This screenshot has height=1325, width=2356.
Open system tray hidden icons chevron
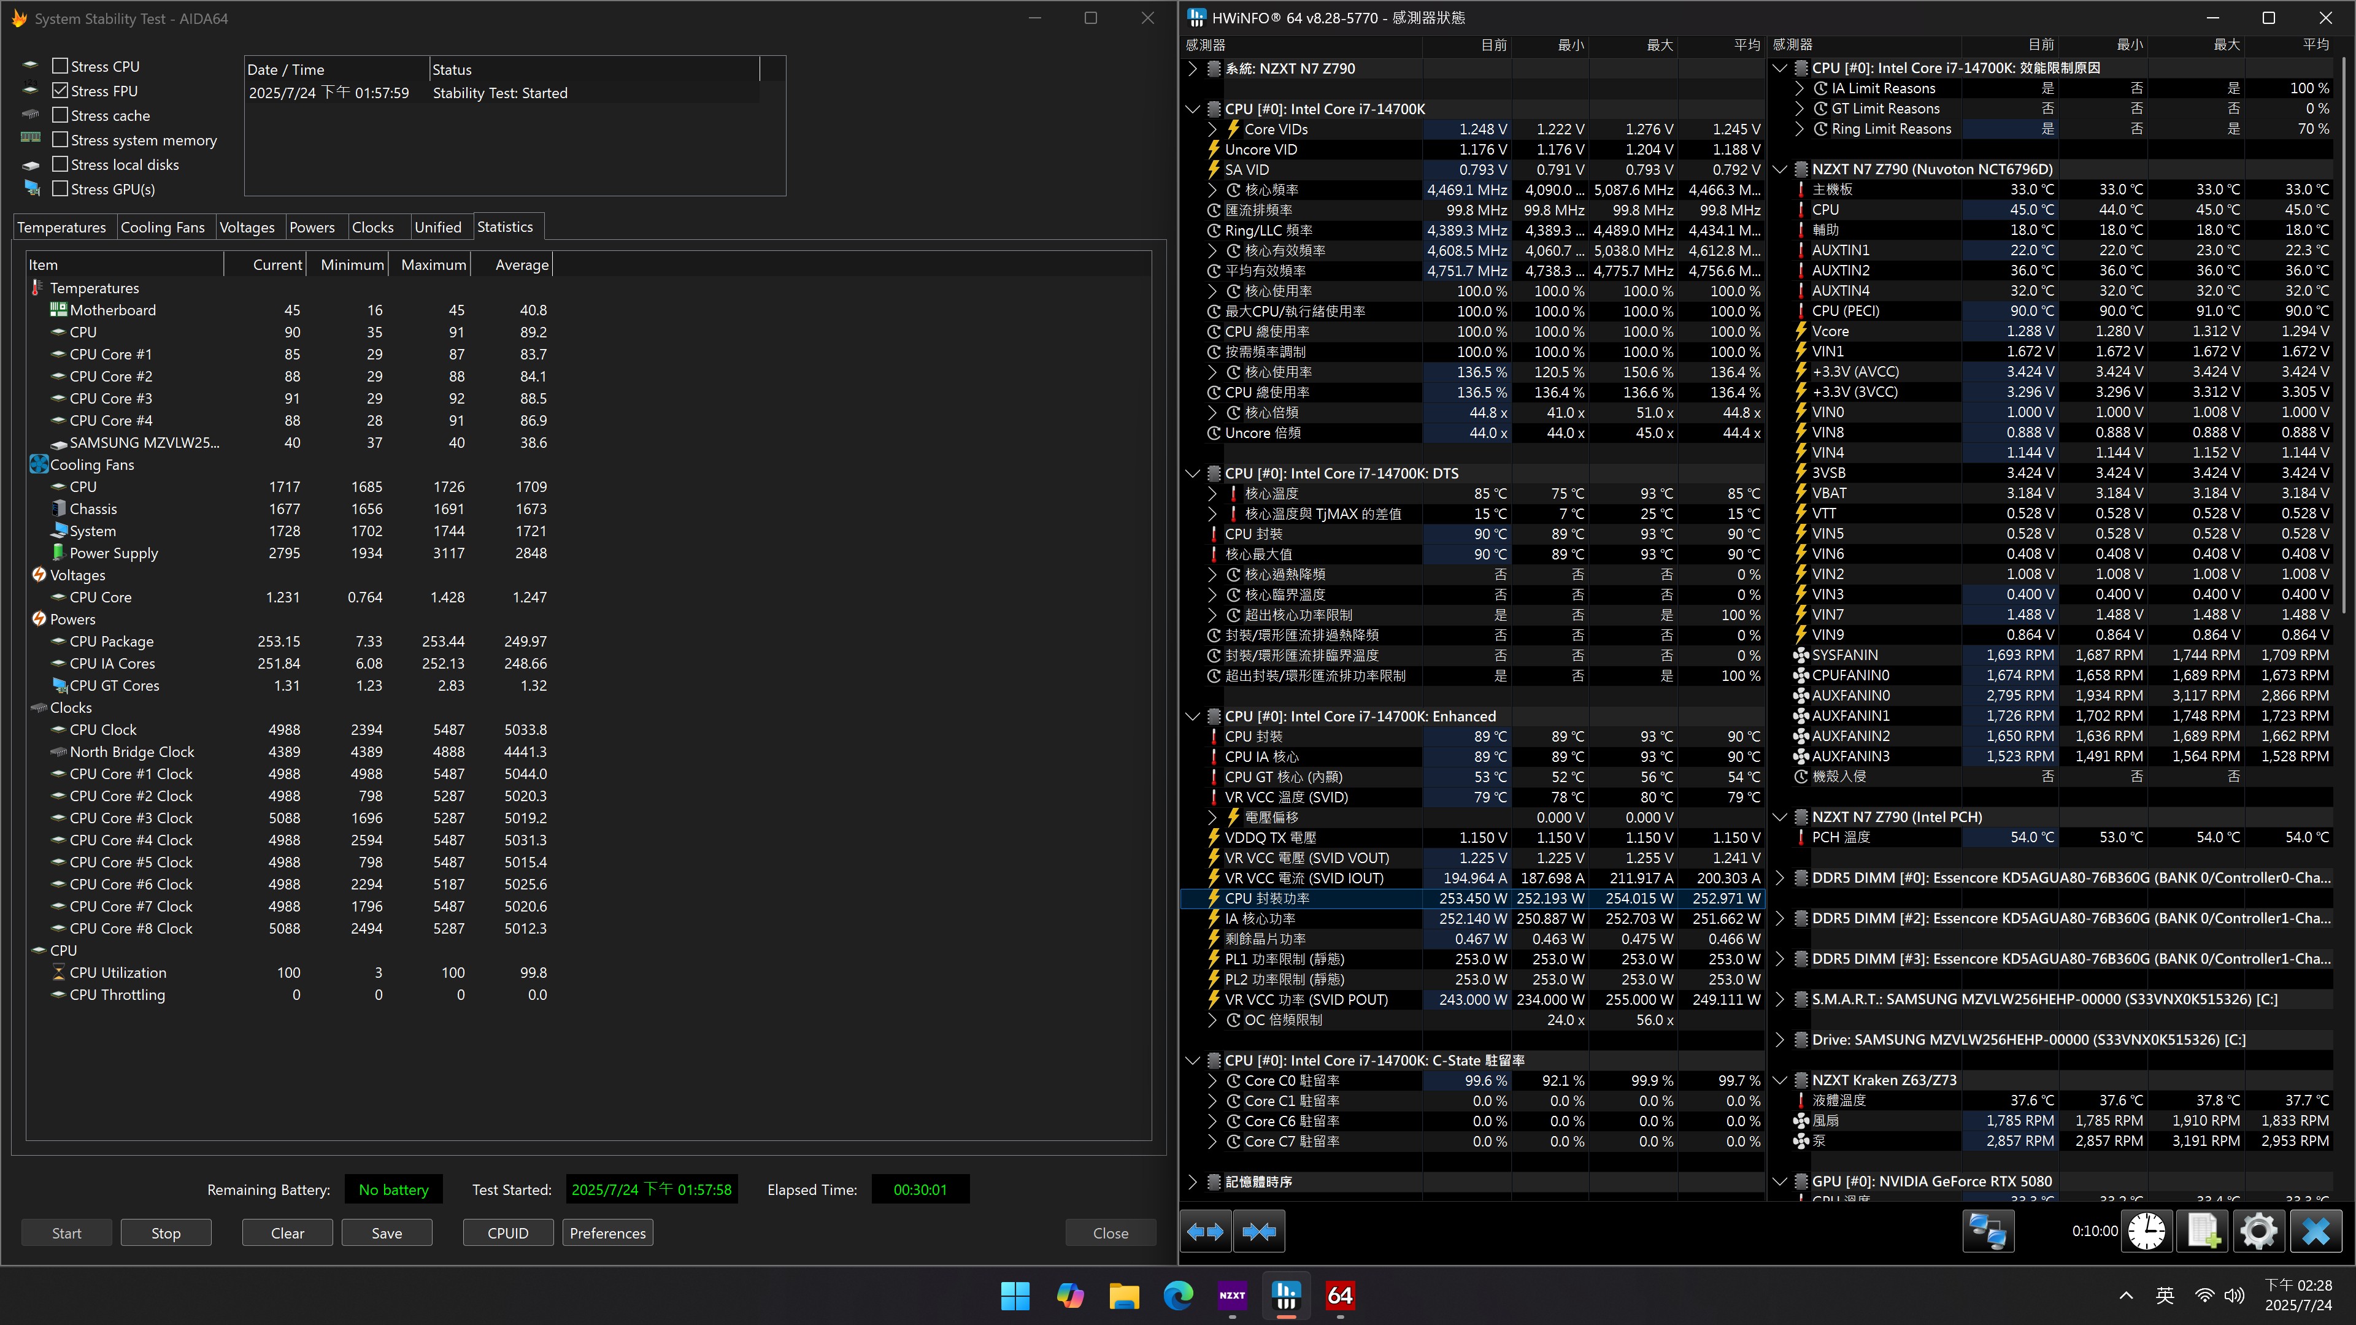(x=2125, y=1295)
